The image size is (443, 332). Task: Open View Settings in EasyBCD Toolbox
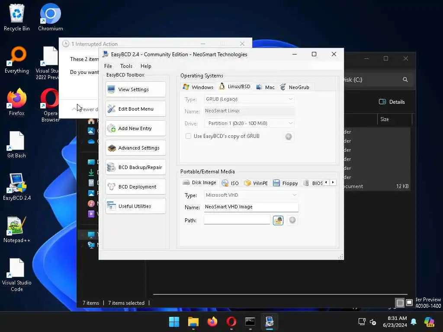(x=135, y=89)
